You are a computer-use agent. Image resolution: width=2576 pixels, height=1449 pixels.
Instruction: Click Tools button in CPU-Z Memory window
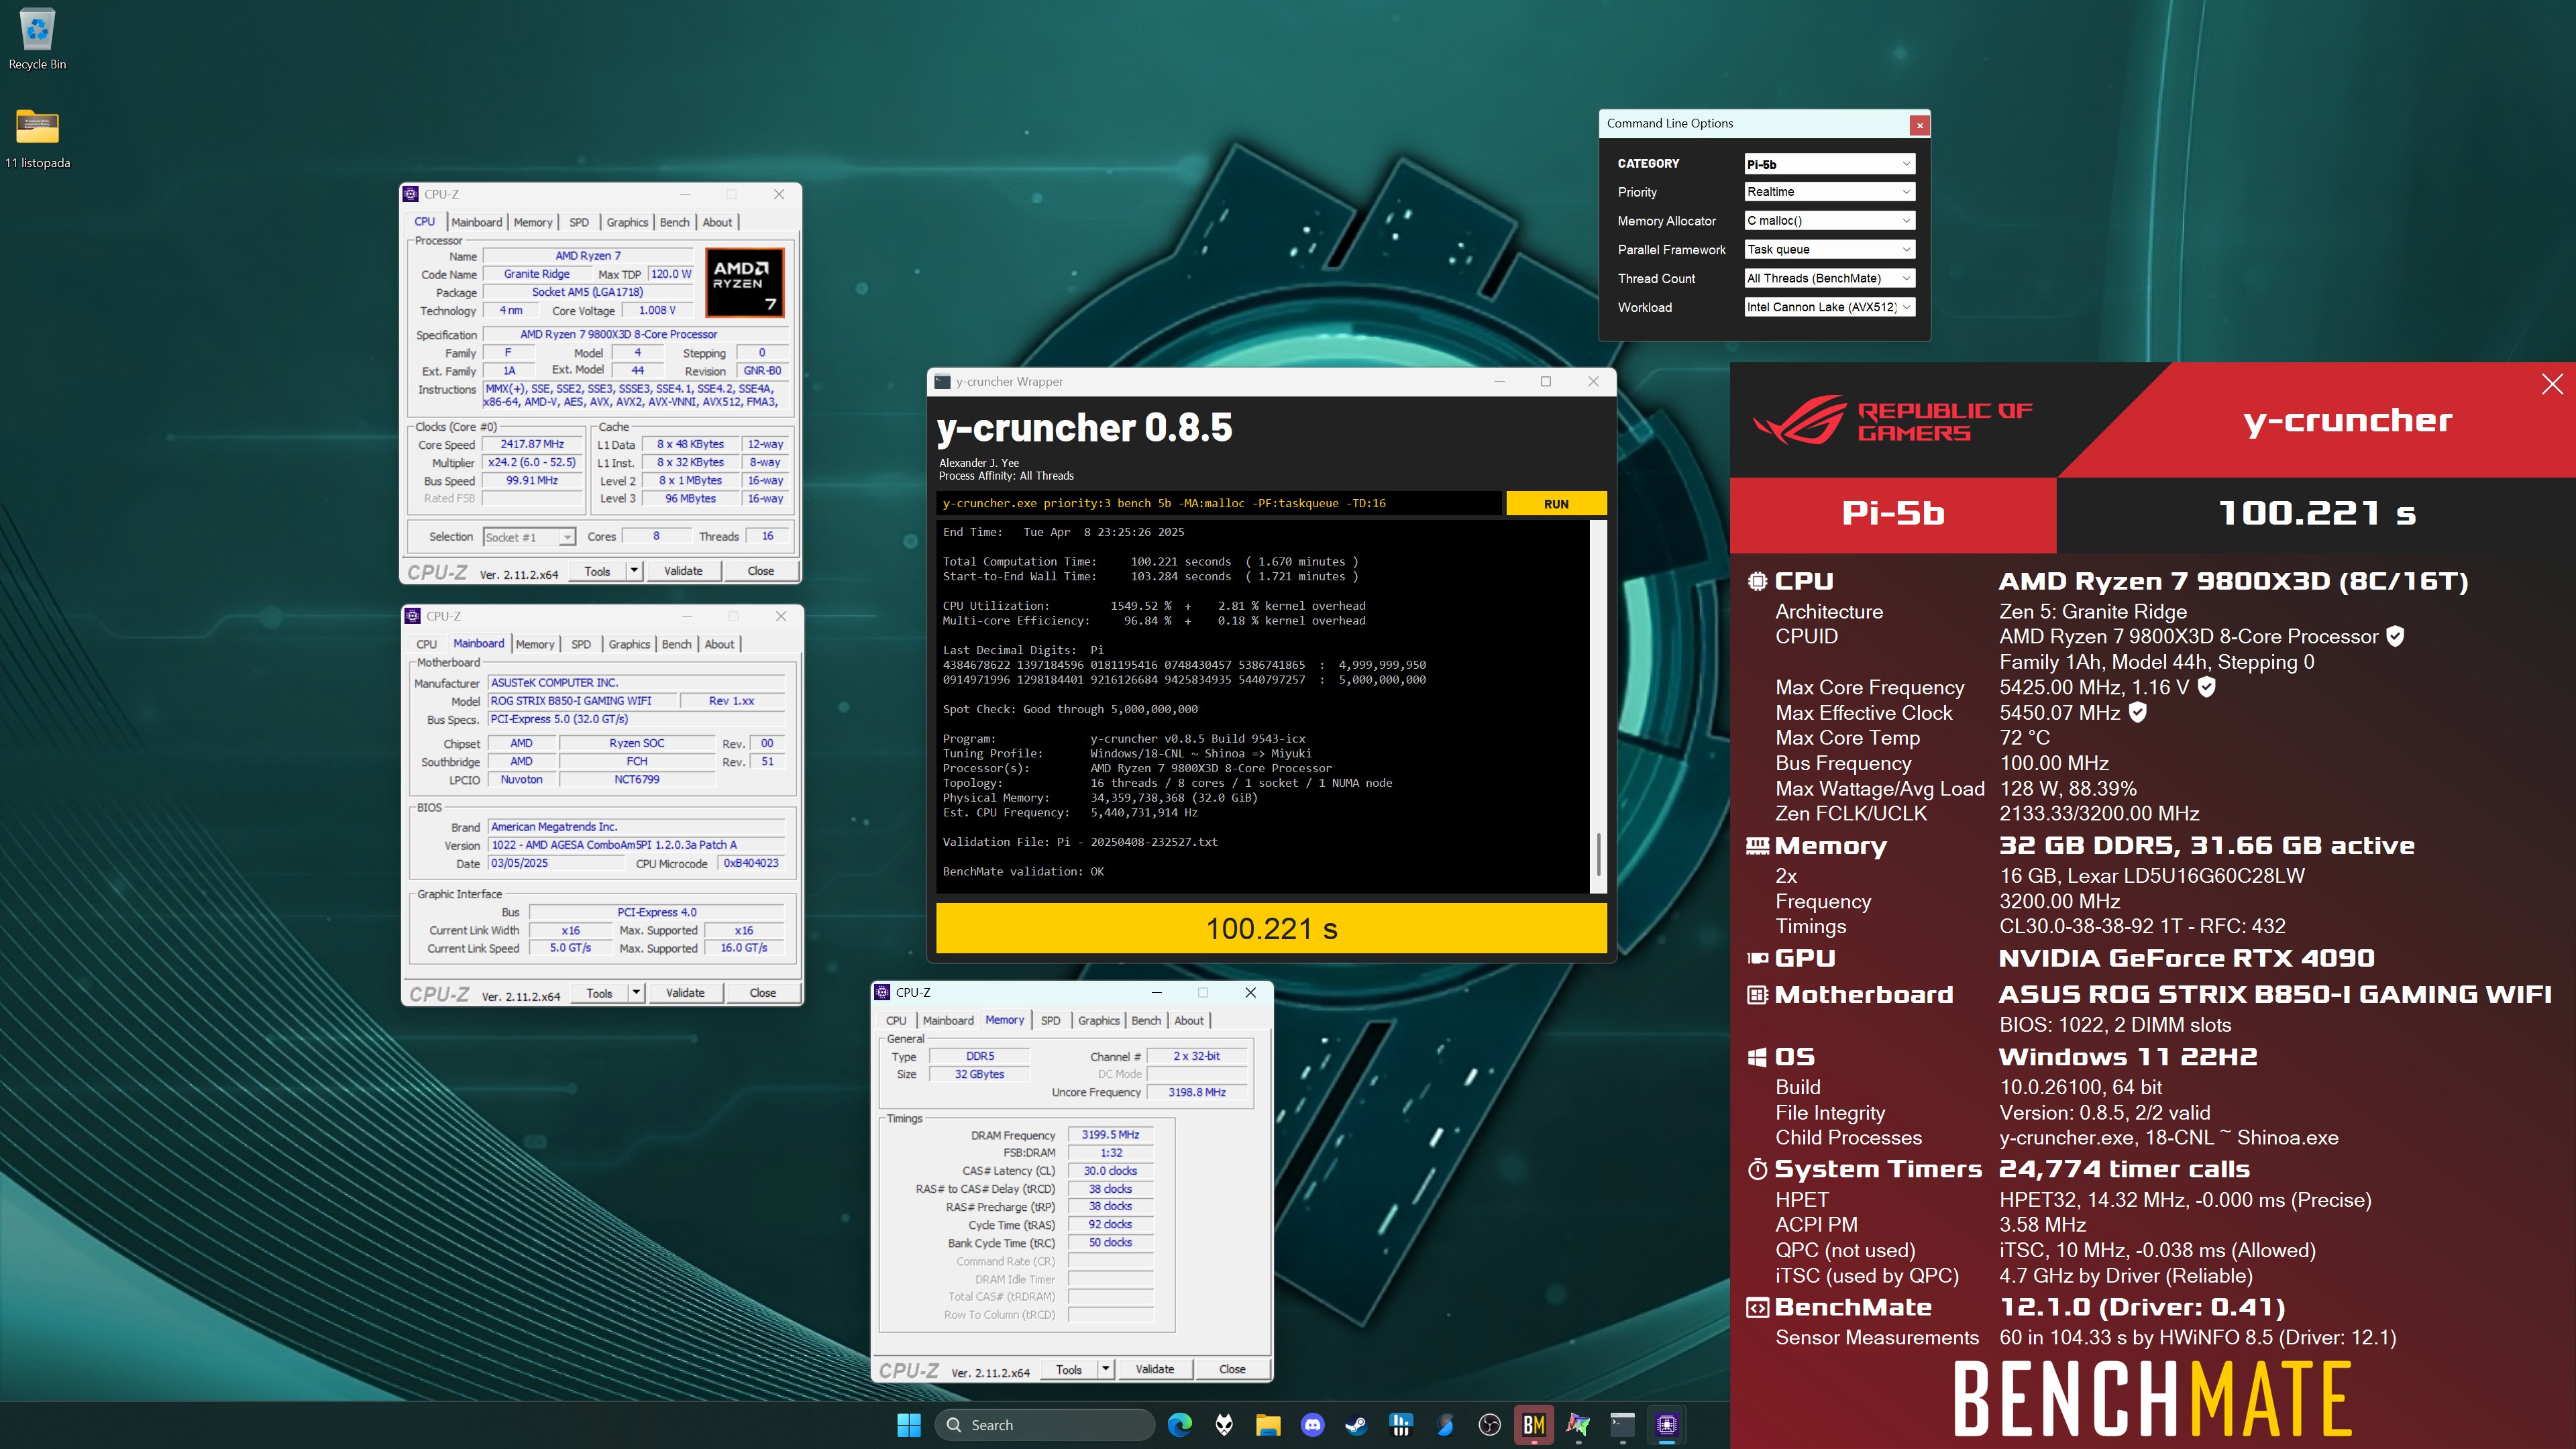coord(1069,1369)
